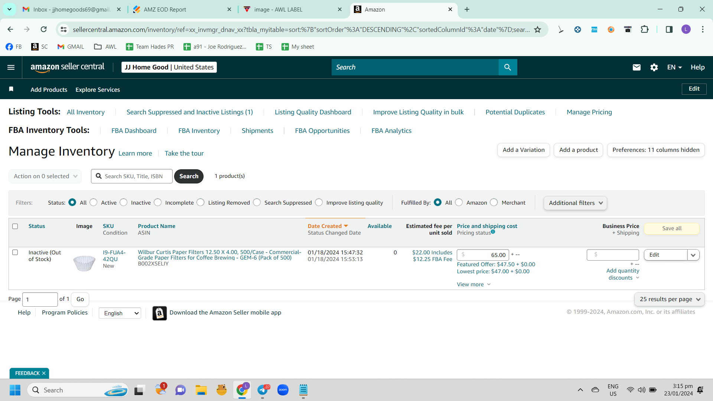Open the EN language dropdown
The width and height of the screenshot is (713, 401).
point(674,67)
